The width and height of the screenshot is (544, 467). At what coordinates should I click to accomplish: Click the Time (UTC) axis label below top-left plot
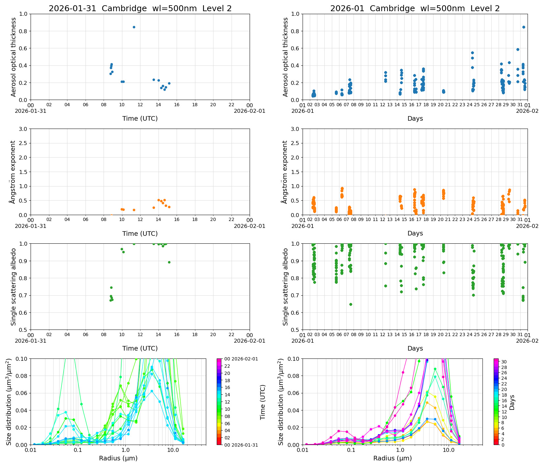(x=139, y=118)
